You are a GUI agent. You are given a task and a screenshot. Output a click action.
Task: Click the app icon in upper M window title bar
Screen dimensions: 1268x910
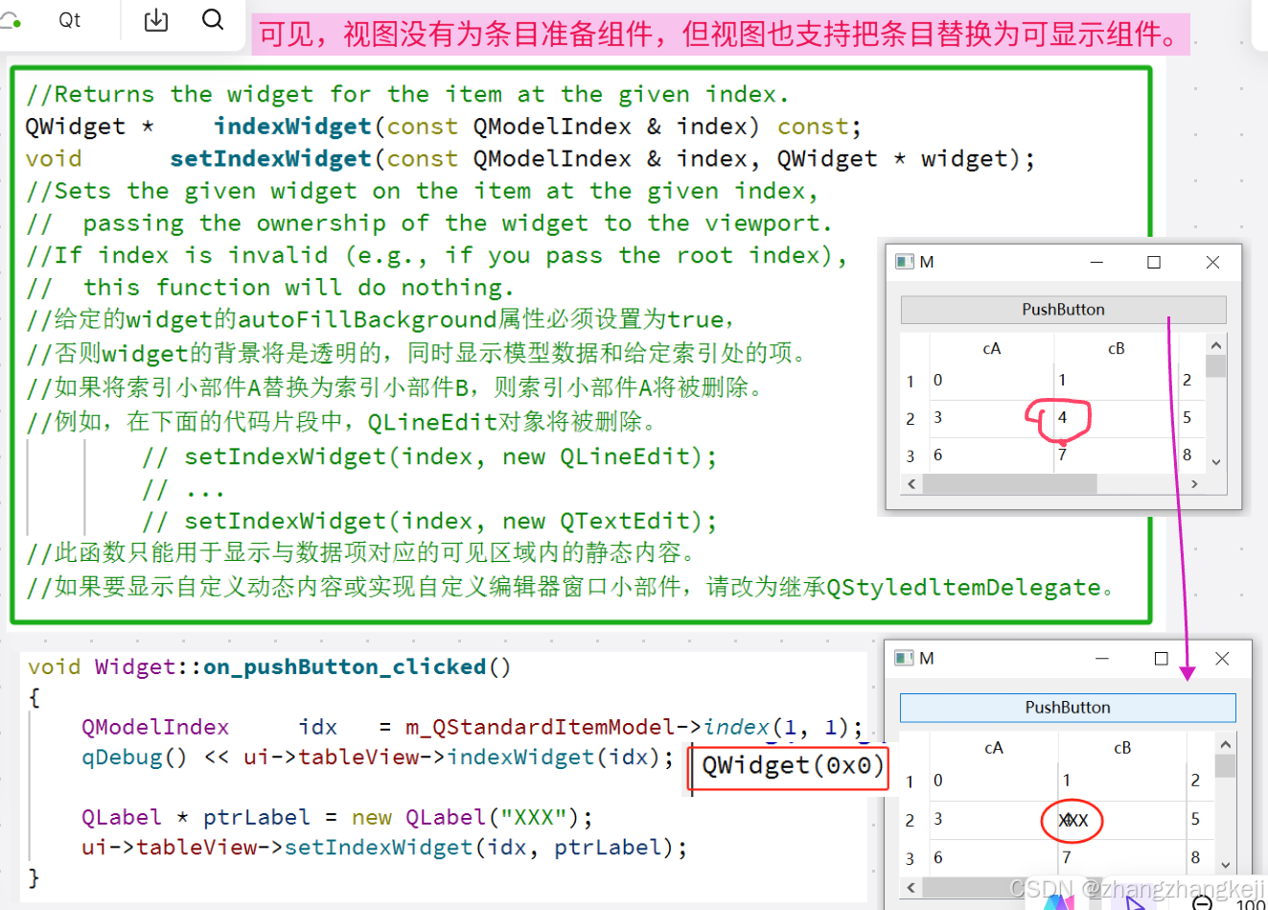[904, 262]
